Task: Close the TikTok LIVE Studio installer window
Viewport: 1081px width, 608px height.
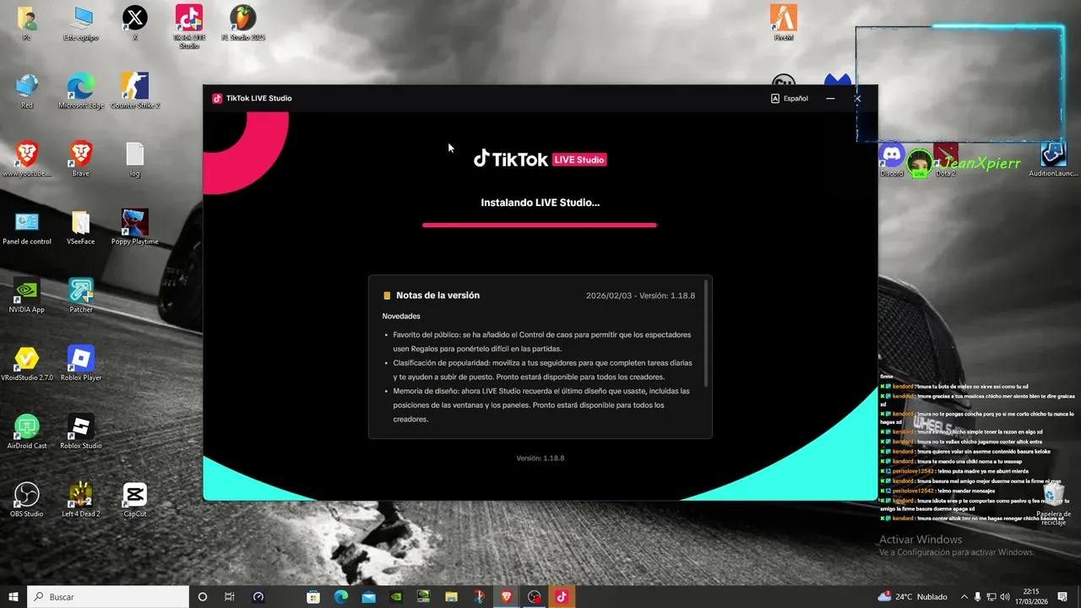Action: pyautogui.click(x=857, y=98)
